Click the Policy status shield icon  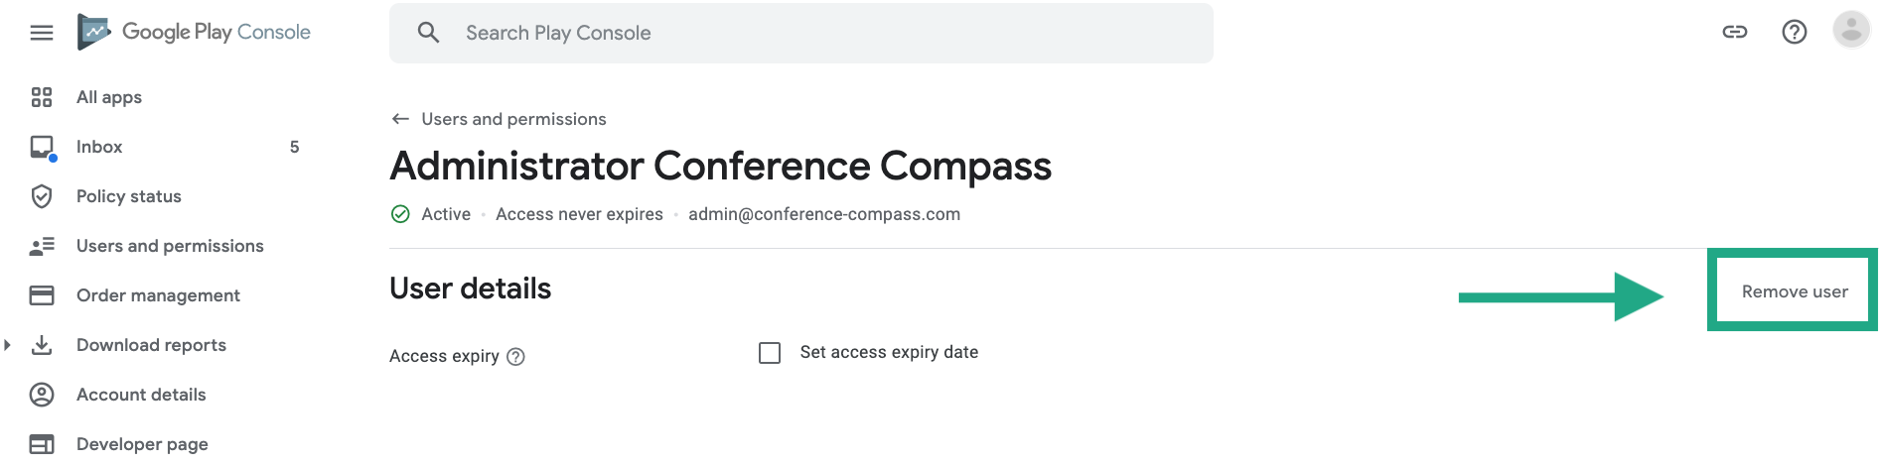(42, 196)
